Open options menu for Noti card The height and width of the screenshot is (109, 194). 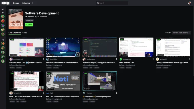(x=80, y=93)
